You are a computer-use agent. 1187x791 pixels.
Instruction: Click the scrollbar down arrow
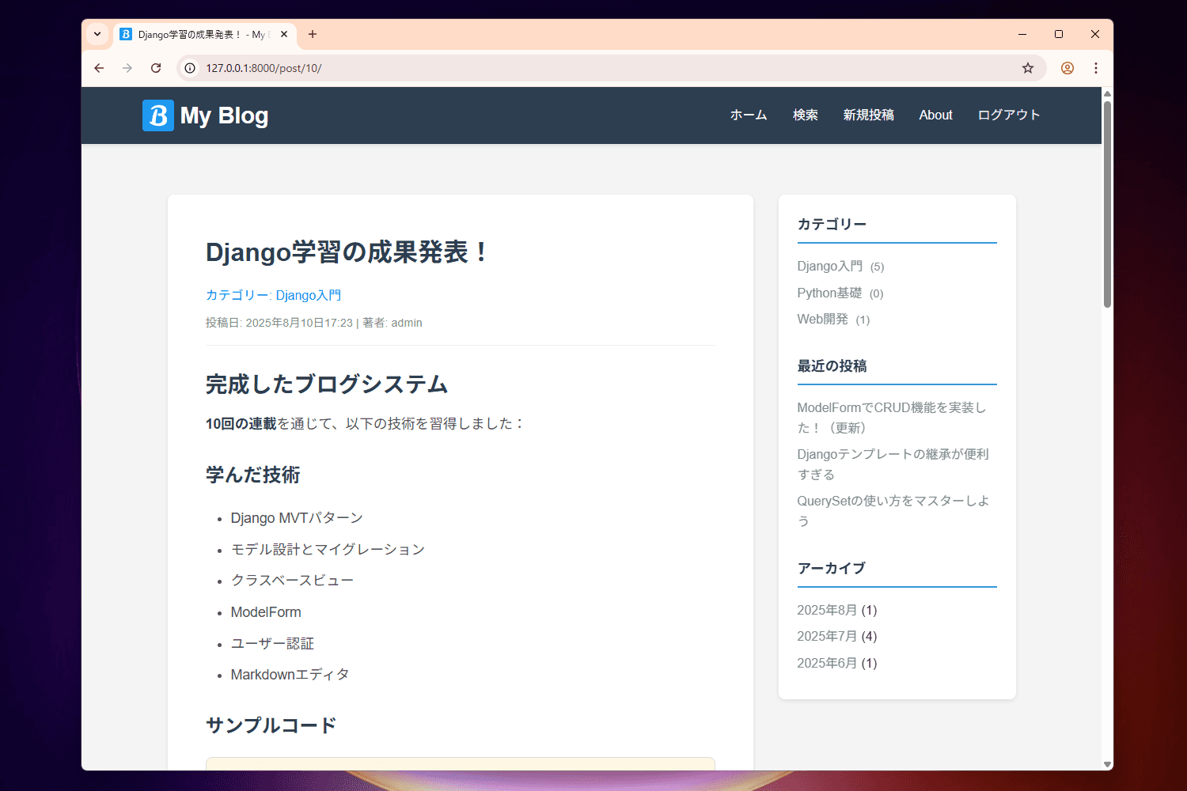1107,764
